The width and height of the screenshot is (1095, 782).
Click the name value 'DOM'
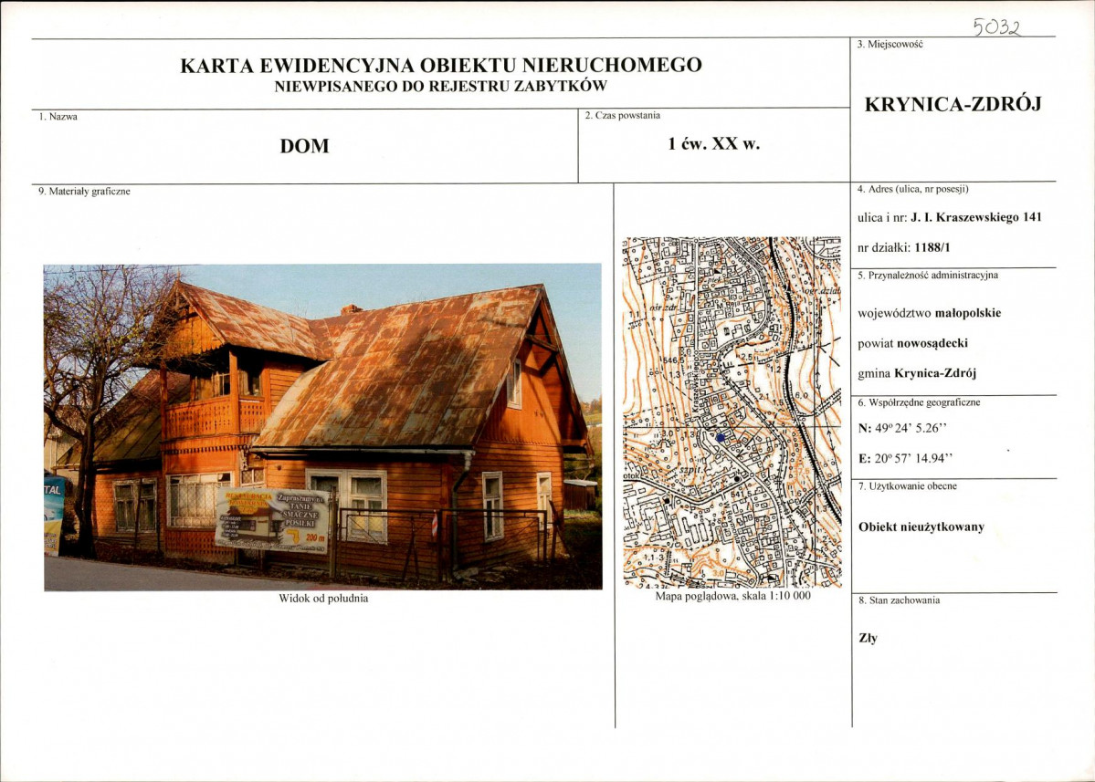(x=304, y=146)
